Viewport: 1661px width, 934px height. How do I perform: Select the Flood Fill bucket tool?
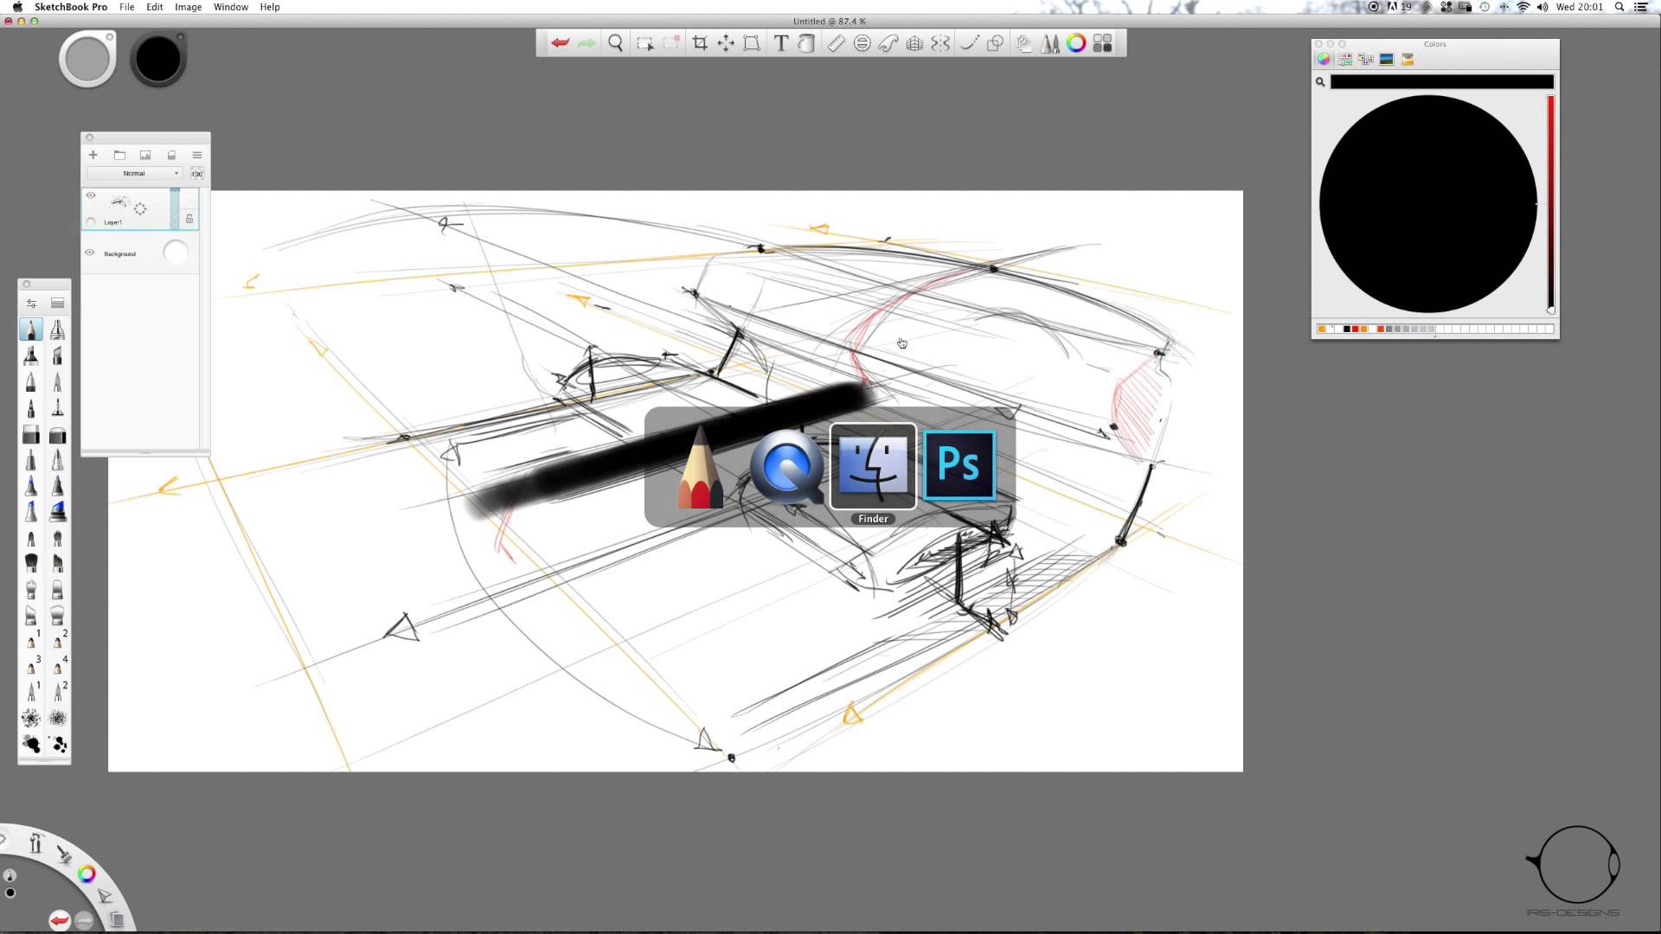coord(806,43)
